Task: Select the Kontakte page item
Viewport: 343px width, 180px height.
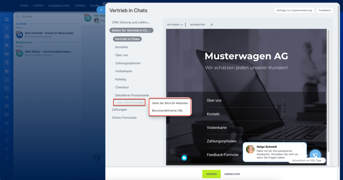Action: click(121, 47)
